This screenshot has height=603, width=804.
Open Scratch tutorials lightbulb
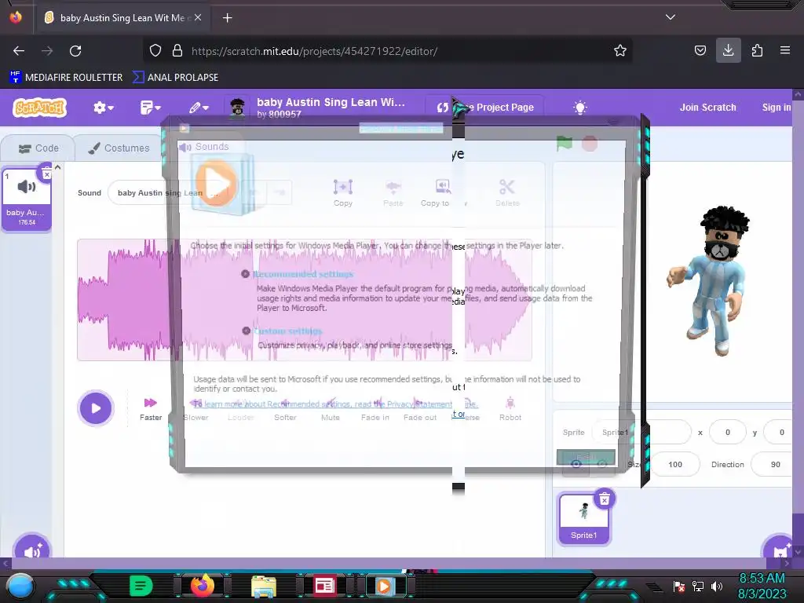tap(580, 108)
